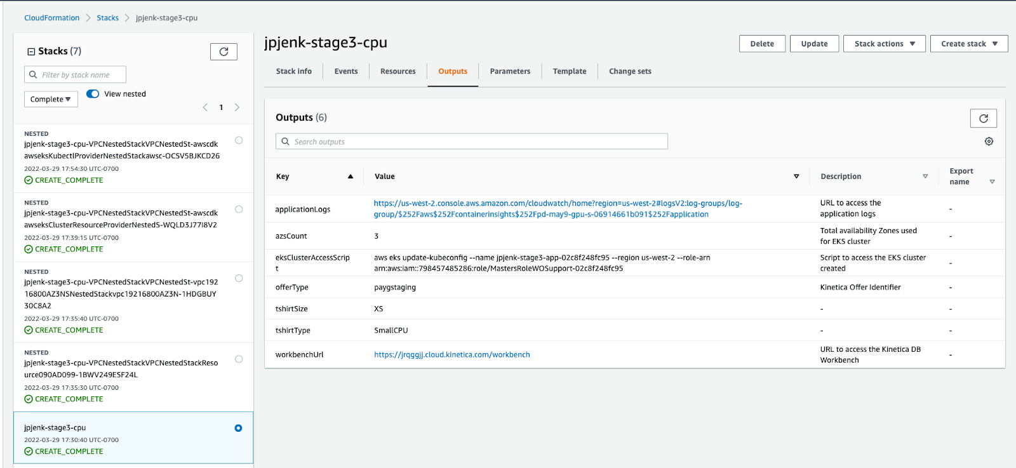Viewport: 1016px width, 468px height.
Task: Click the search icon in outputs search
Action: coord(285,142)
